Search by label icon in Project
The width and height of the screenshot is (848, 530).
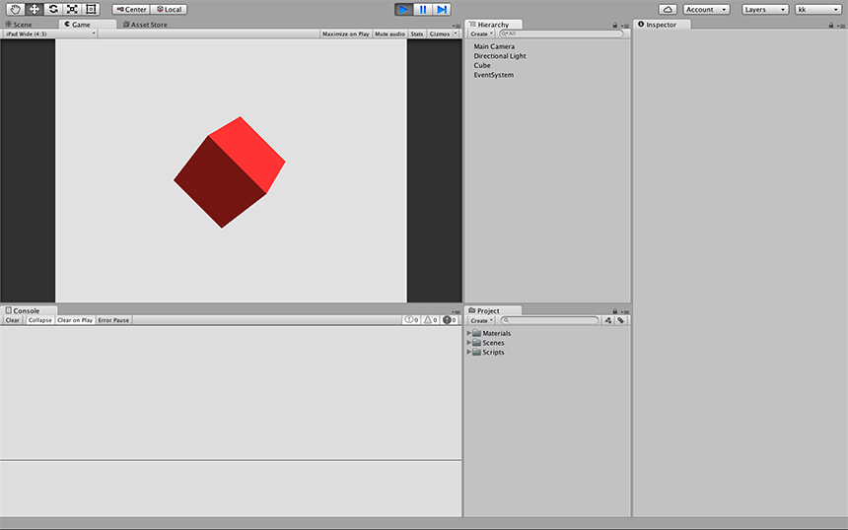tap(621, 320)
